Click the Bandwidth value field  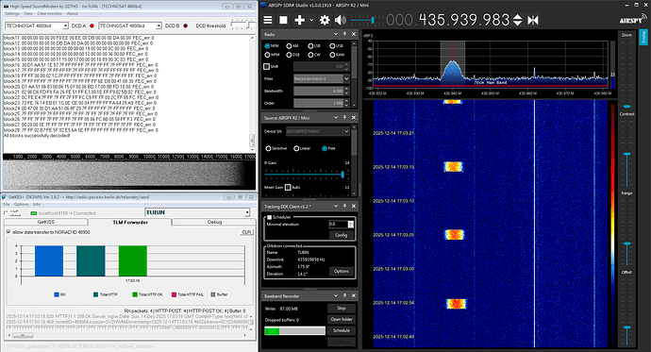pos(319,91)
